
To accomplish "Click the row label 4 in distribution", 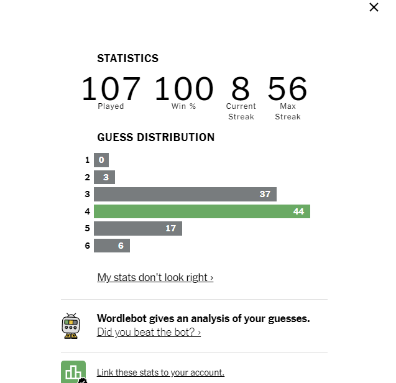I will pos(88,211).
